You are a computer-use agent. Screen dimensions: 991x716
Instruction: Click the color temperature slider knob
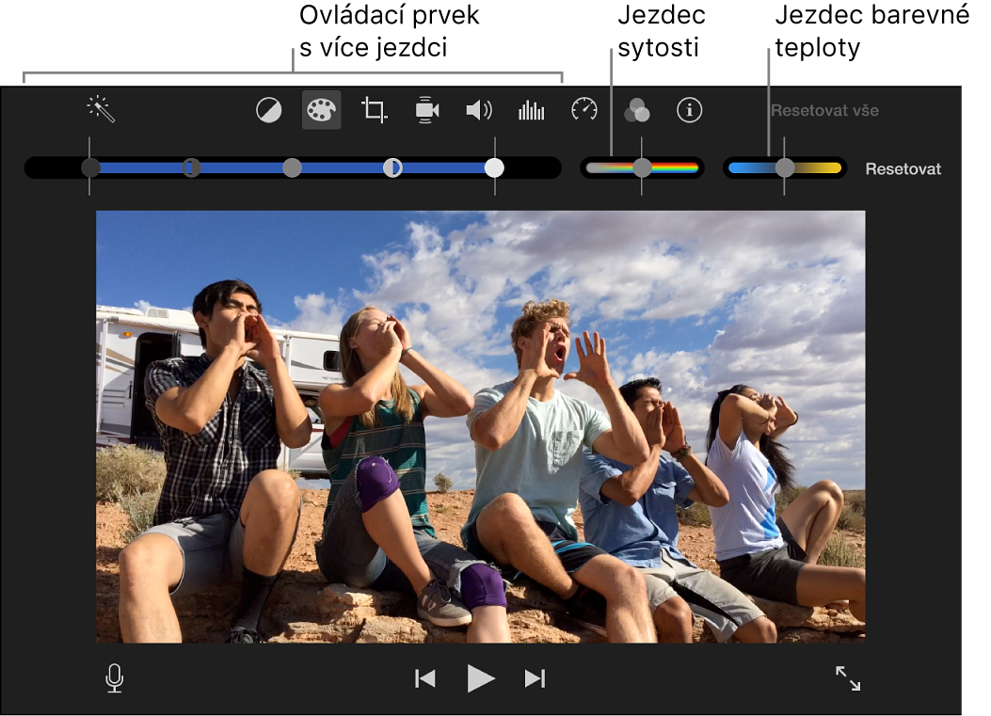(784, 167)
